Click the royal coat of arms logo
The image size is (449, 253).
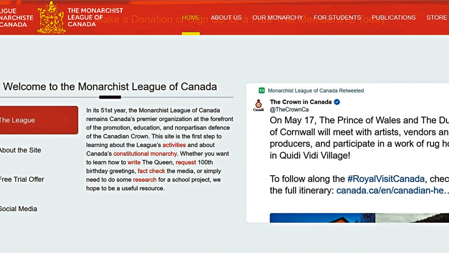51,18
